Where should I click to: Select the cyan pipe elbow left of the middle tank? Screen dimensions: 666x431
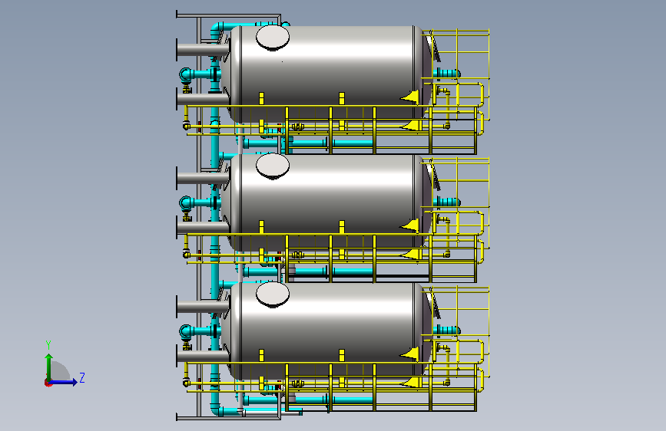pos(186,203)
